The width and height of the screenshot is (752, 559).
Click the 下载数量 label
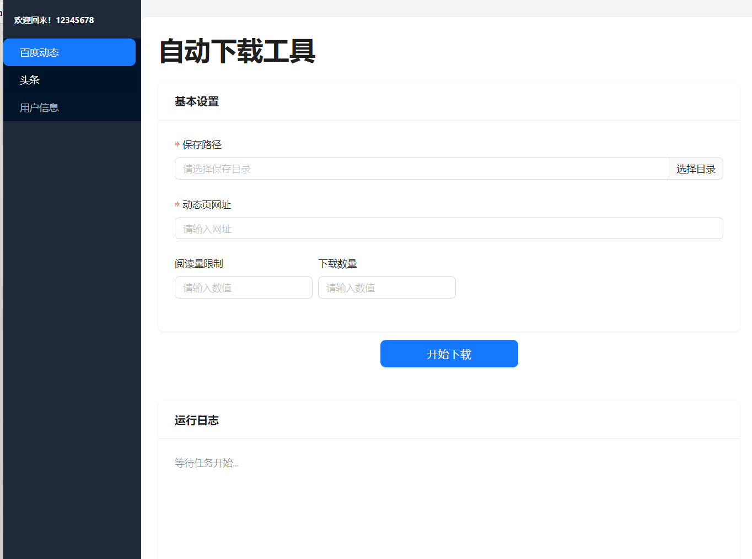pyautogui.click(x=337, y=263)
